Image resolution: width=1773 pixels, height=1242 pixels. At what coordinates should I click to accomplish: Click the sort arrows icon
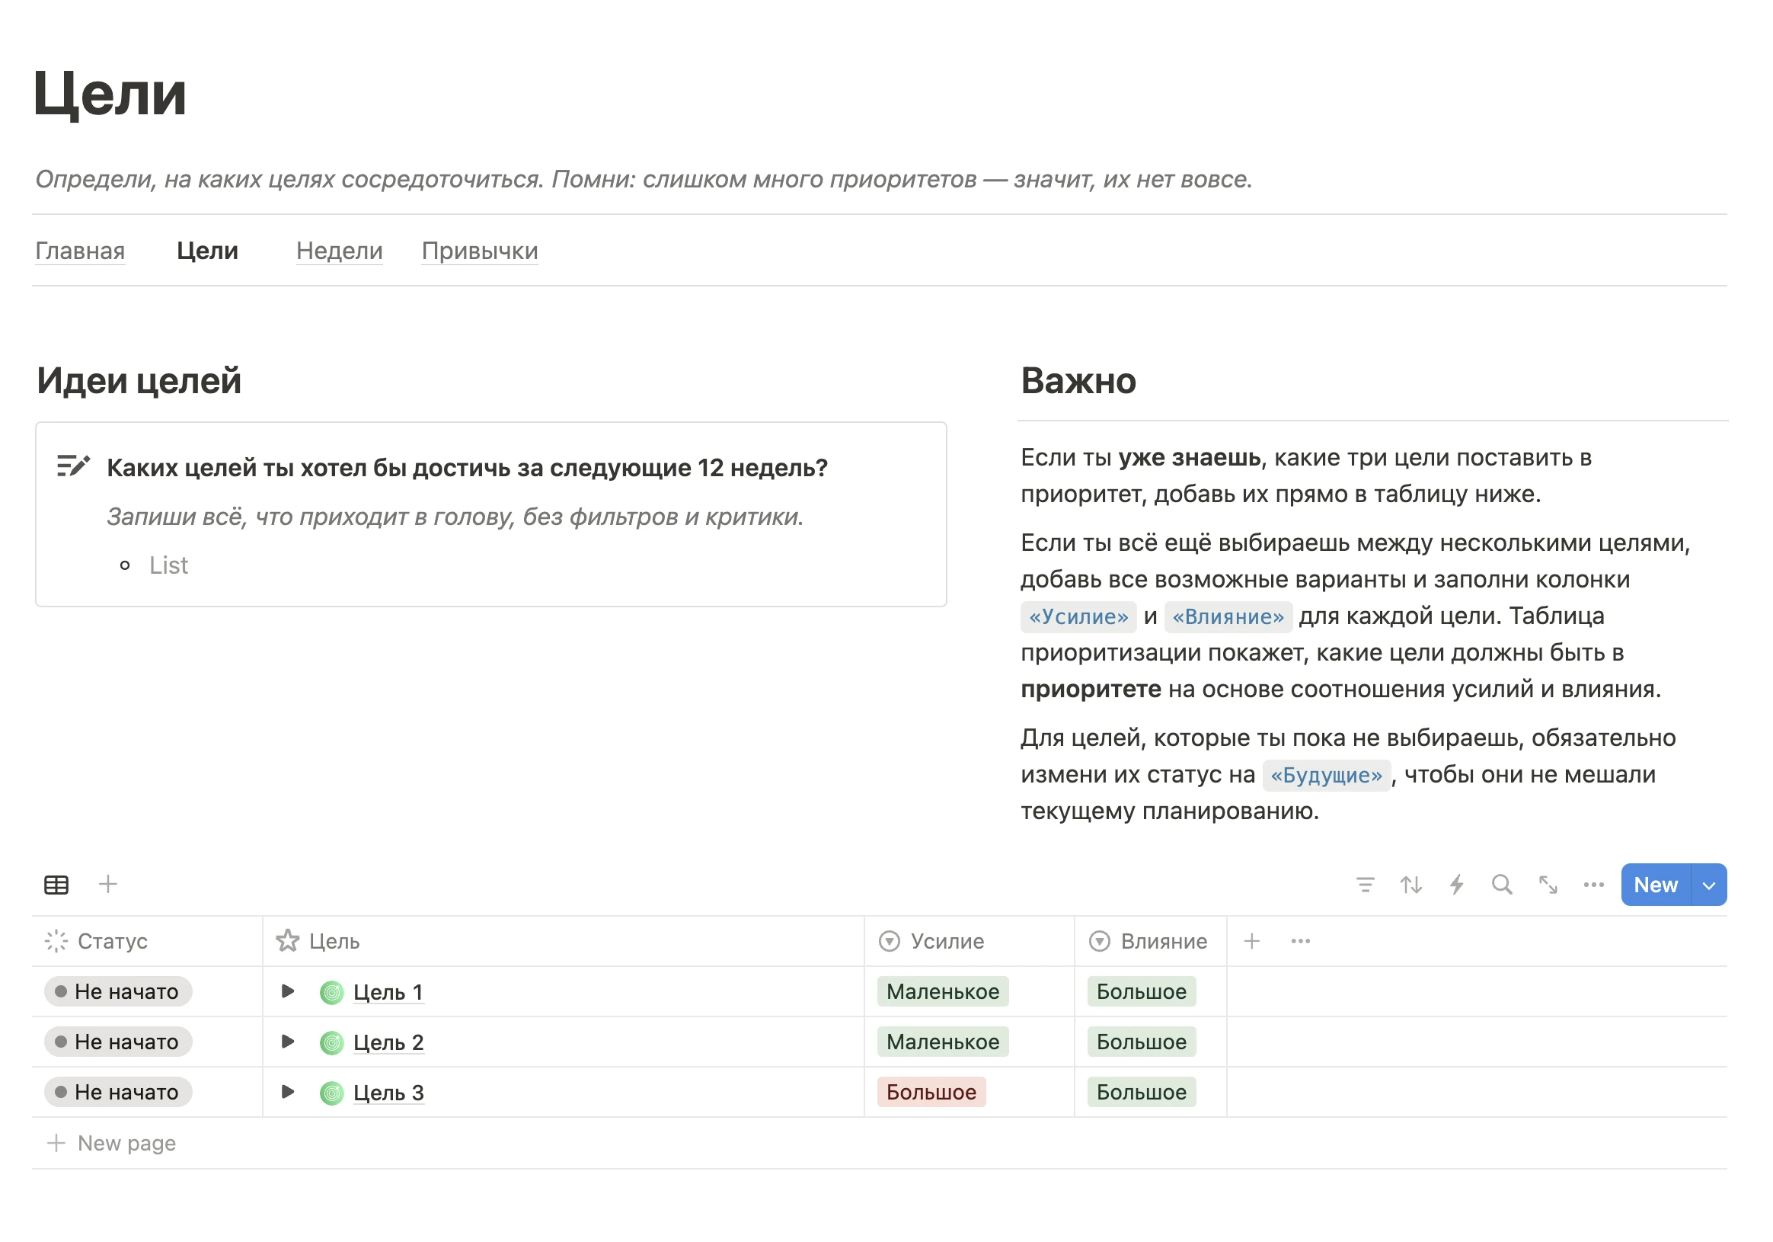(1410, 885)
